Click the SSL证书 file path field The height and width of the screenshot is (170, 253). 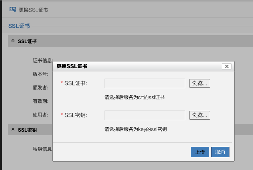[144, 83]
